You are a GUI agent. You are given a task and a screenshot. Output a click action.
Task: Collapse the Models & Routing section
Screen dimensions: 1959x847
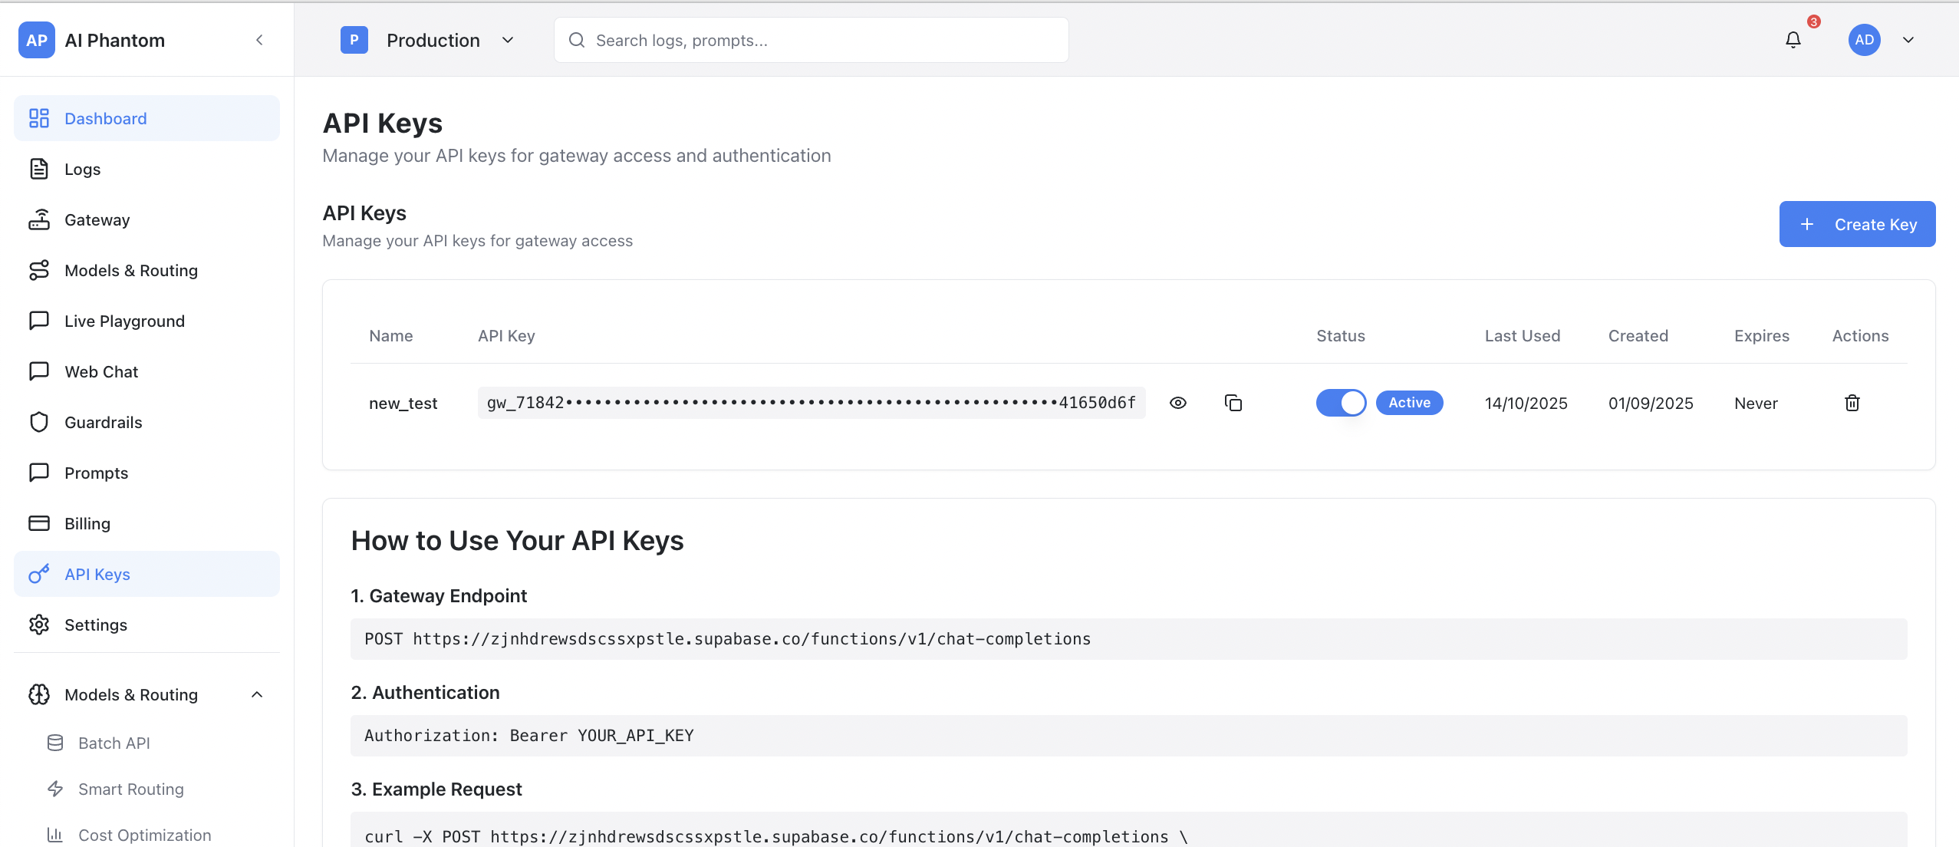(x=257, y=694)
